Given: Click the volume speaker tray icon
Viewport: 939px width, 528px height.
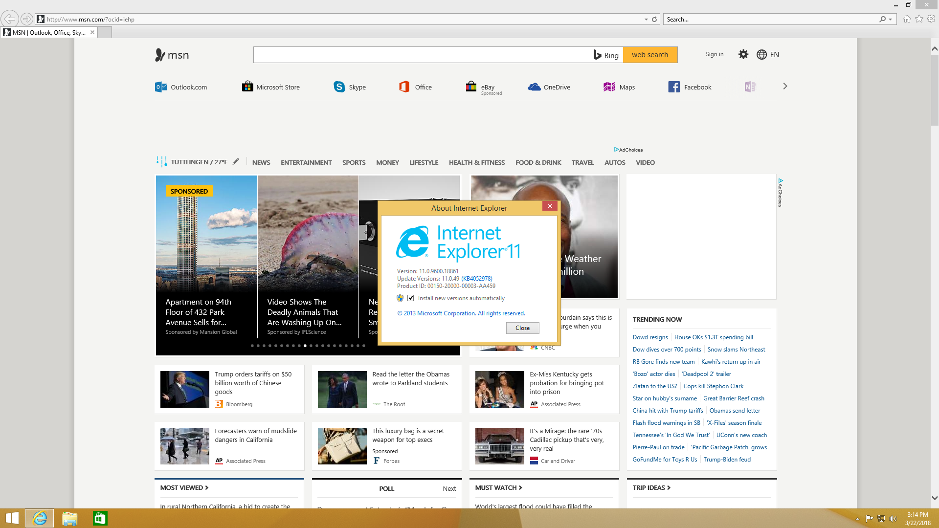Looking at the screenshot, I should (x=893, y=519).
